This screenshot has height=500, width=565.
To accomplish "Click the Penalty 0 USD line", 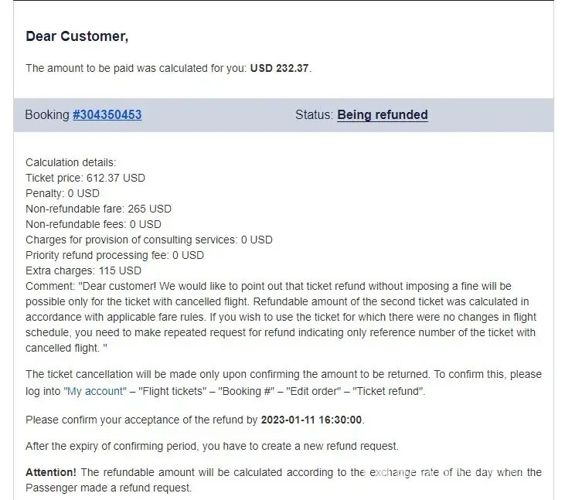I will point(63,193).
